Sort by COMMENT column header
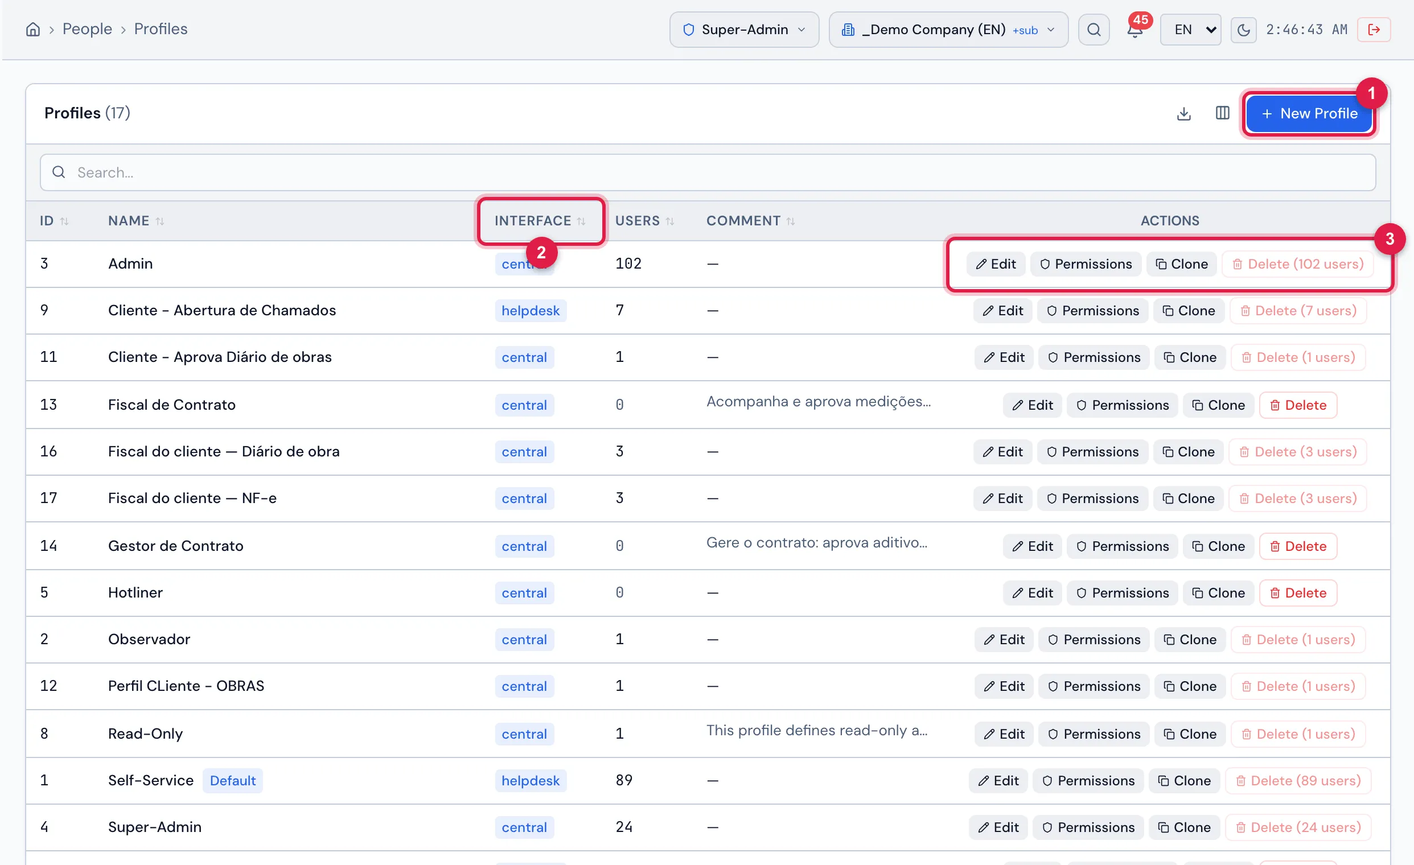The height and width of the screenshot is (865, 1414). click(x=750, y=221)
